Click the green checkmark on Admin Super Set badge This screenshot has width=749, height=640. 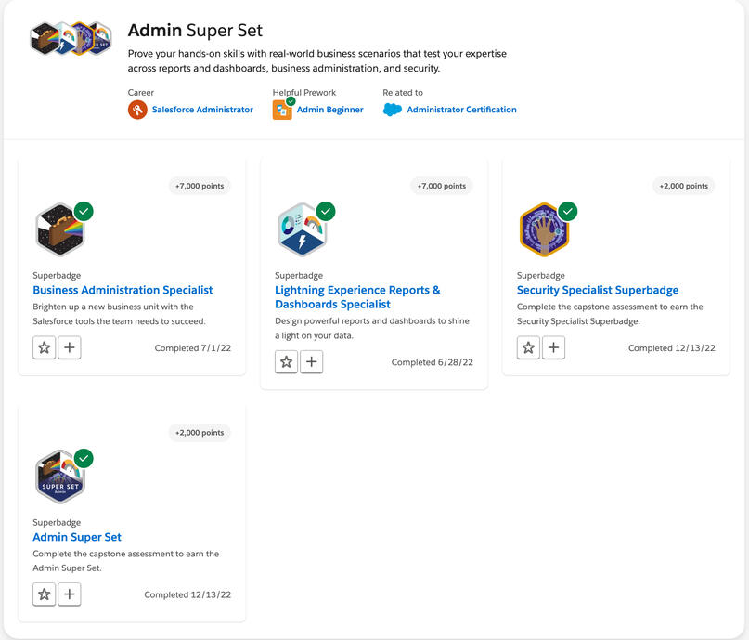click(84, 458)
